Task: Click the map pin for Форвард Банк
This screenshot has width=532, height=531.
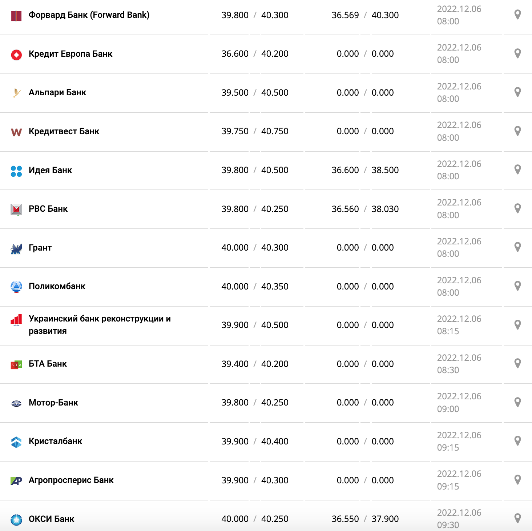Action: (x=518, y=15)
